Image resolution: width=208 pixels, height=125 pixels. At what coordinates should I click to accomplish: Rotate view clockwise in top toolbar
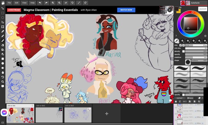point(85,3)
